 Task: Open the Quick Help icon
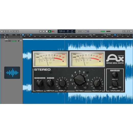[x=7, y=31]
